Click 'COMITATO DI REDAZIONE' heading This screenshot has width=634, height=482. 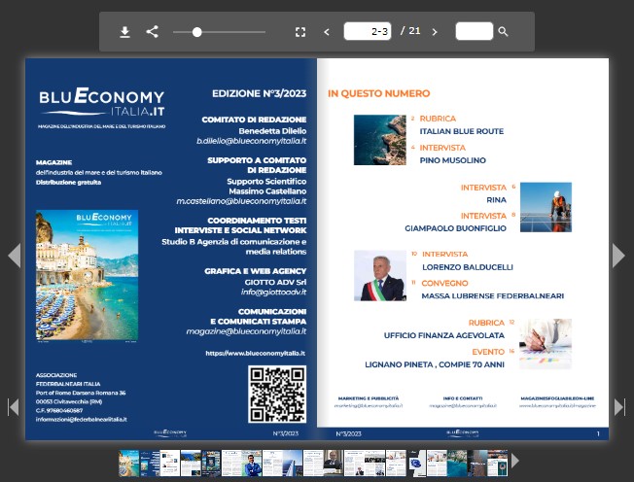pos(254,120)
